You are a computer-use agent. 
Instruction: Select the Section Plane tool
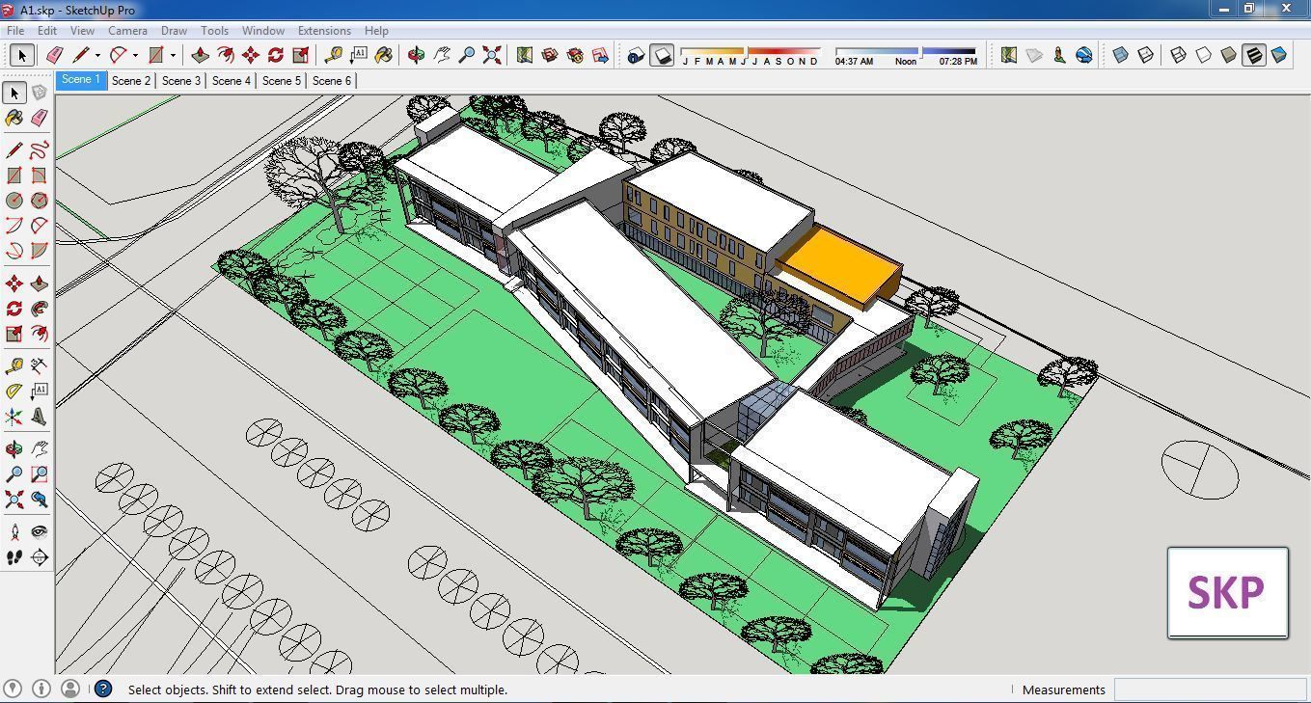coord(39,557)
